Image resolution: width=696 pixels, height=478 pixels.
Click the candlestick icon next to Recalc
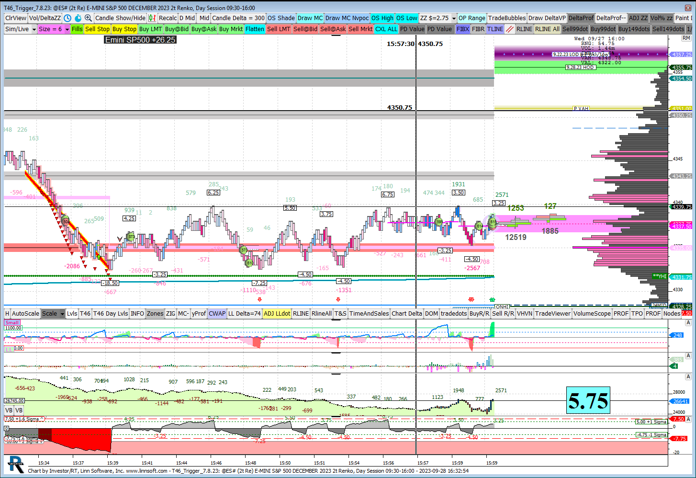152,18
